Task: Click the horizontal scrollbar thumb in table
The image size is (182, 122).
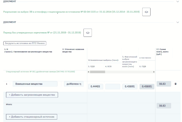Action: 101,72
